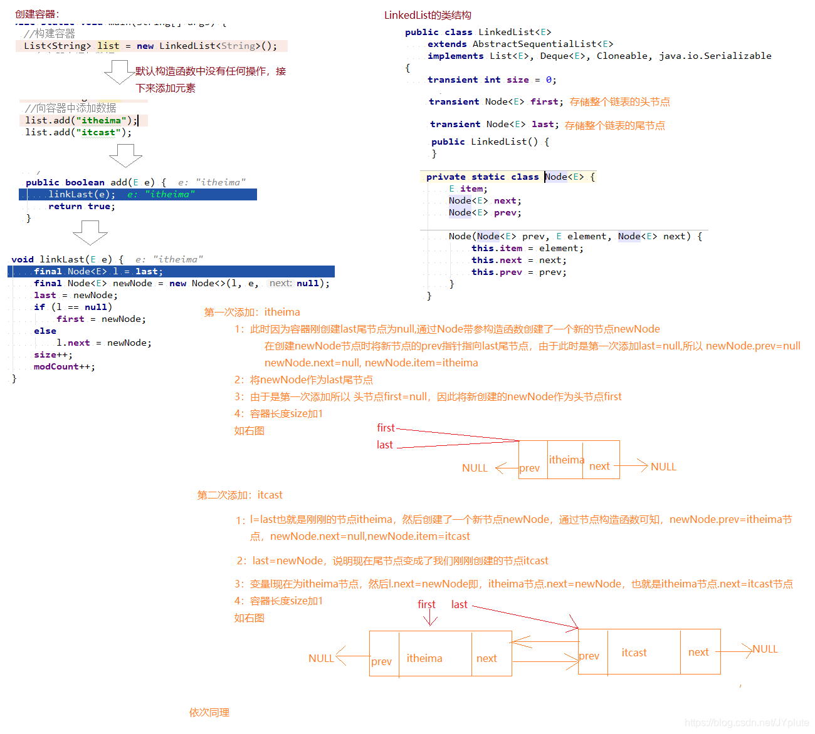Select the 'last = newNode;' statement

(x=76, y=295)
